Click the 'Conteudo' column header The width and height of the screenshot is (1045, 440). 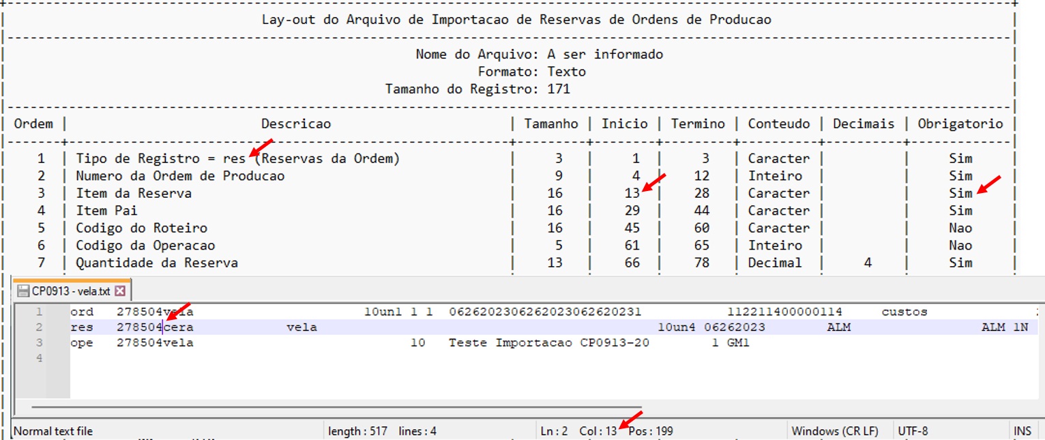(x=779, y=123)
